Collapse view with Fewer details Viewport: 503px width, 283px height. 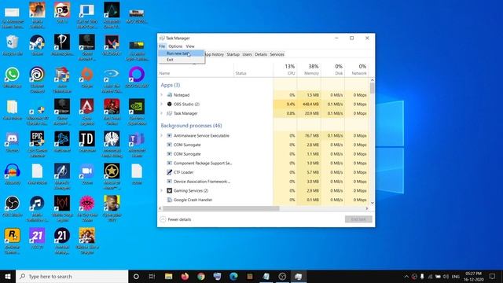[176, 219]
